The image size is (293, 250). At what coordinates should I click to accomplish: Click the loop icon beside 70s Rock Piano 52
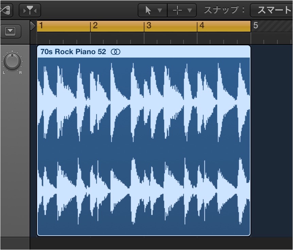click(116, 52)
